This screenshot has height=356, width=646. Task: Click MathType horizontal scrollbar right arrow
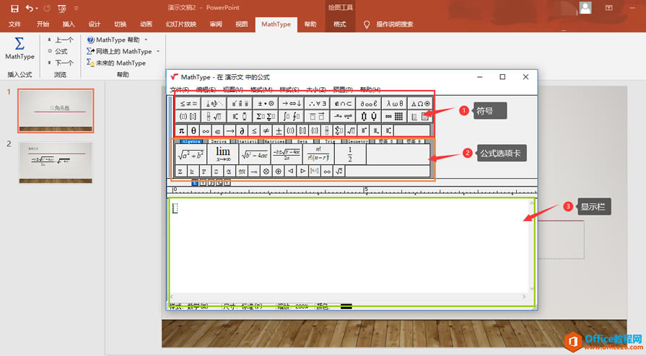pos(524,296)
